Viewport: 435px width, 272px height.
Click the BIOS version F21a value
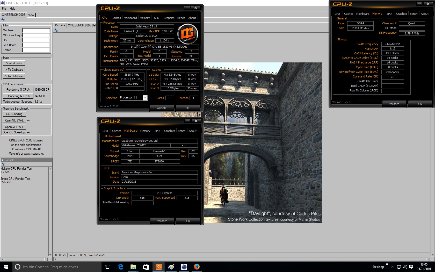159,177
